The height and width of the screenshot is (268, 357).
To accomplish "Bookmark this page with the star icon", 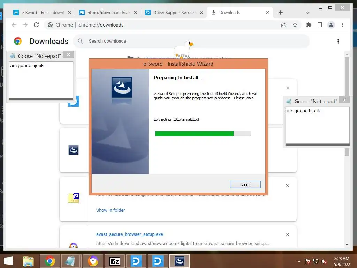I will pos(295,25).
